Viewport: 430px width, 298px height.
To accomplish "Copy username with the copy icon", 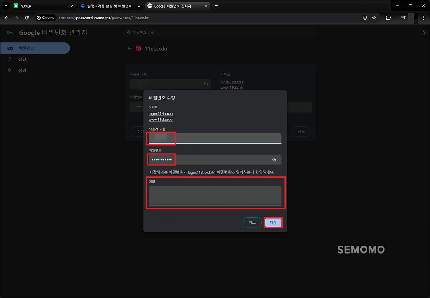I will pos(206,84).
